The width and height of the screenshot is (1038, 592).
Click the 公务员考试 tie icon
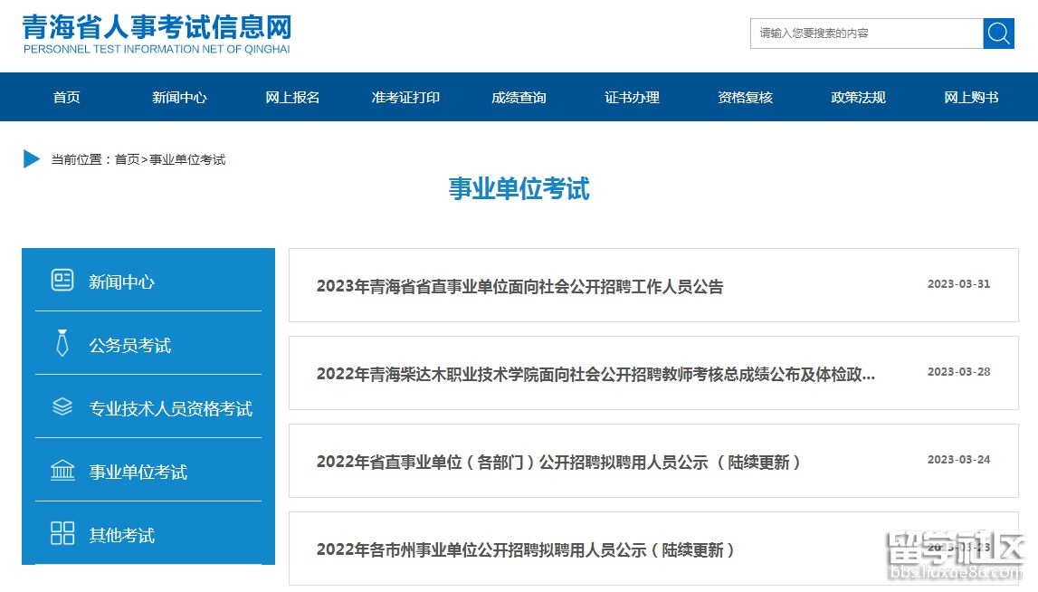62,344
